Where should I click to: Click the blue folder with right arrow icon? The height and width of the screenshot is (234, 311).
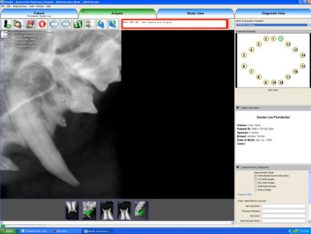113,24
